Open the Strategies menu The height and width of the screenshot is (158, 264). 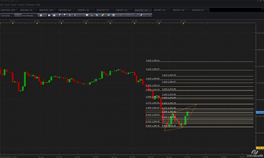(x=30, y=5)
